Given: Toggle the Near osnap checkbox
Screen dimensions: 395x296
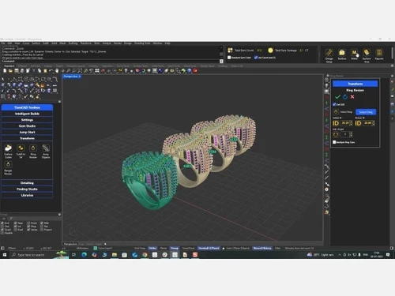Looking at the screenshot, I should (x=15, y=223).
